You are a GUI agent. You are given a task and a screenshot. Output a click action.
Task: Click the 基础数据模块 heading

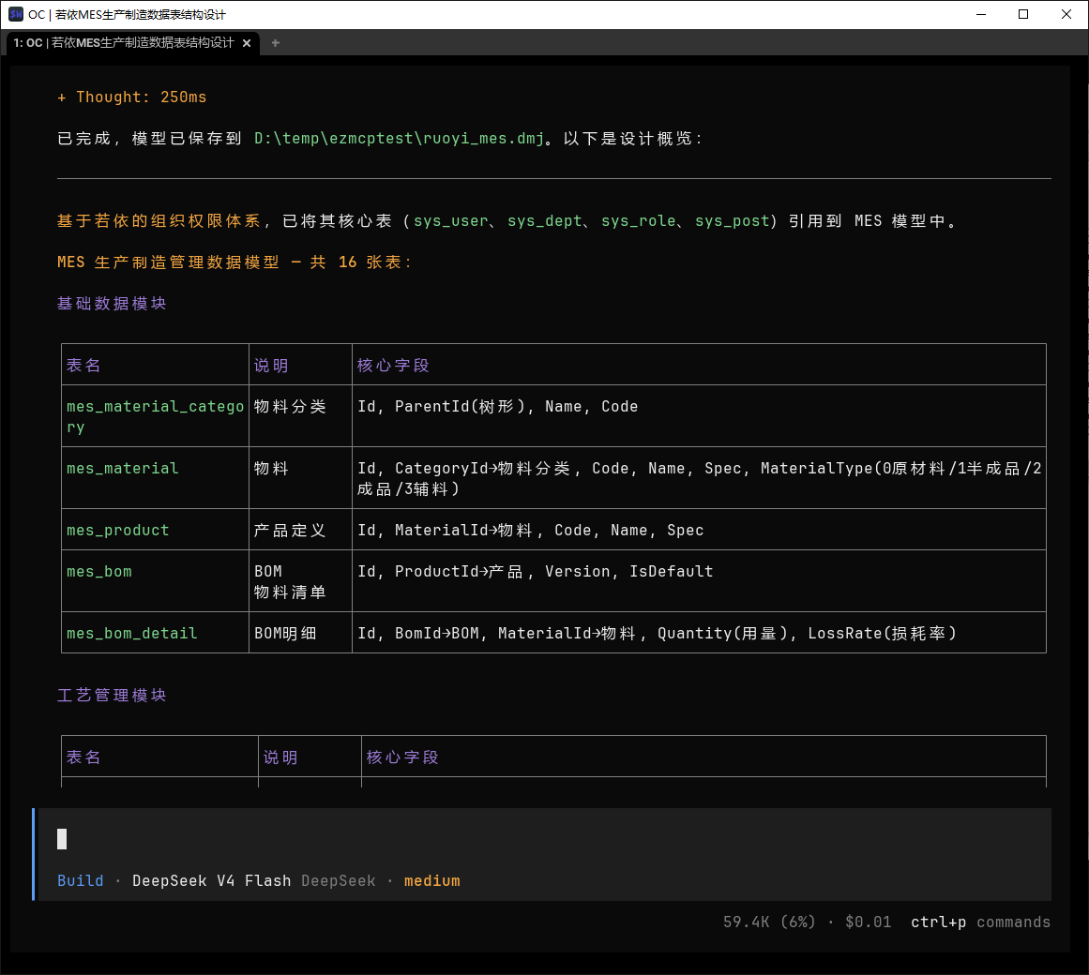pos(112,303)
